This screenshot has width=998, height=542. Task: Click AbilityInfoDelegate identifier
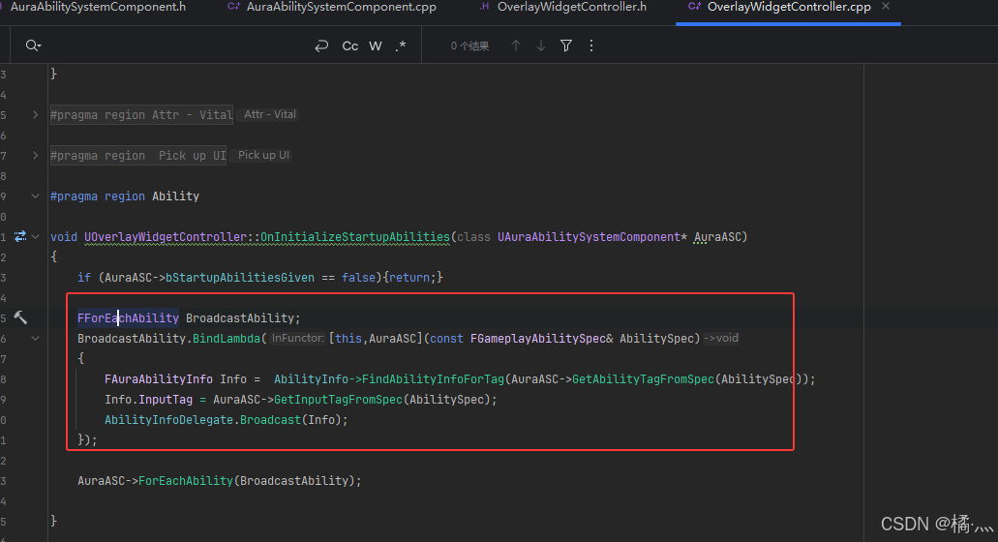coord(168,420)
